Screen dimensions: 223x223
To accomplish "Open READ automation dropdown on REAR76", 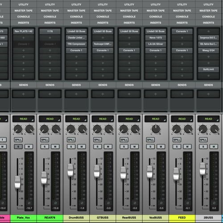I will [x=50, y=119].
